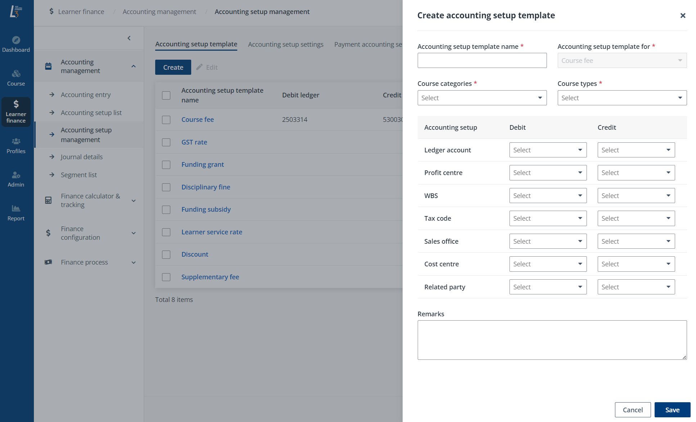
Task: Select the Learner finance sidebar icon
Action: 16,111
